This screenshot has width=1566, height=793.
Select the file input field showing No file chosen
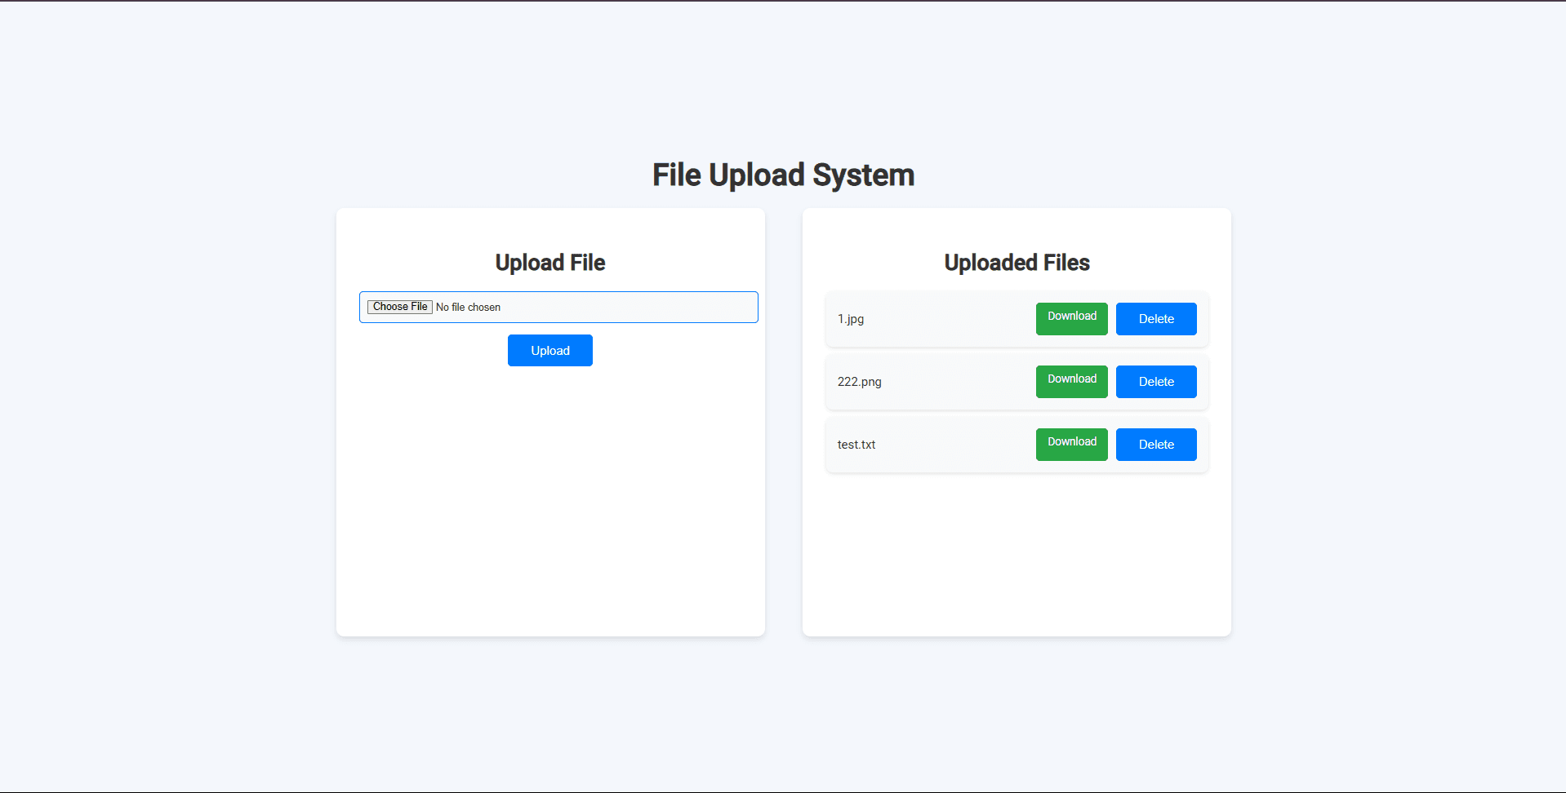(558, 307)
